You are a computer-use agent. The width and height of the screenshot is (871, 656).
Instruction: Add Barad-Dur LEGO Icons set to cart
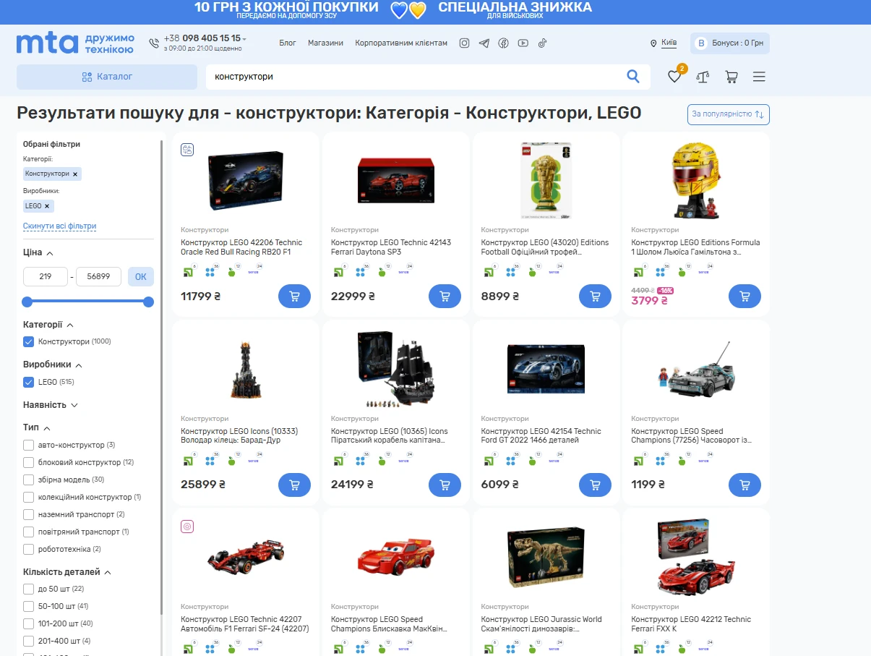coord(294,485)
